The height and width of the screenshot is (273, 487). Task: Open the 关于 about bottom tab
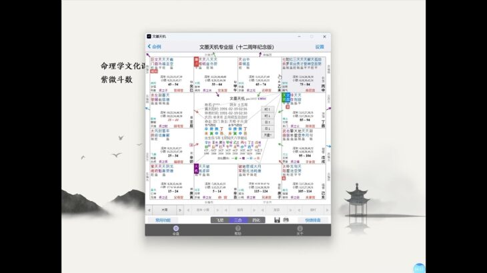point(300,230)
